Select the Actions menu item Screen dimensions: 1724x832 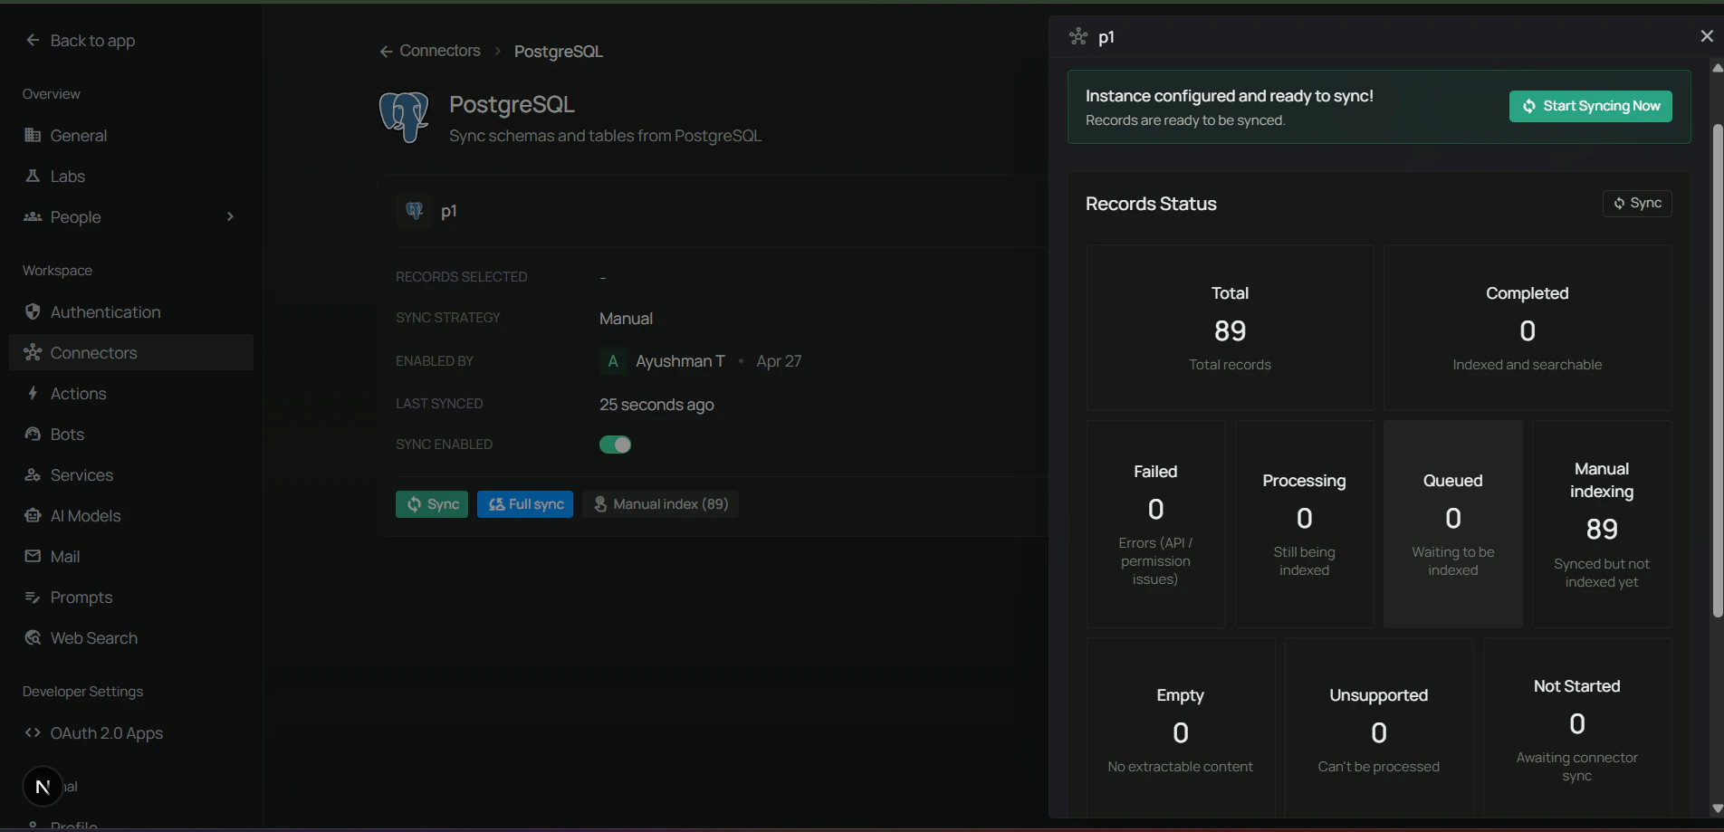131,393
